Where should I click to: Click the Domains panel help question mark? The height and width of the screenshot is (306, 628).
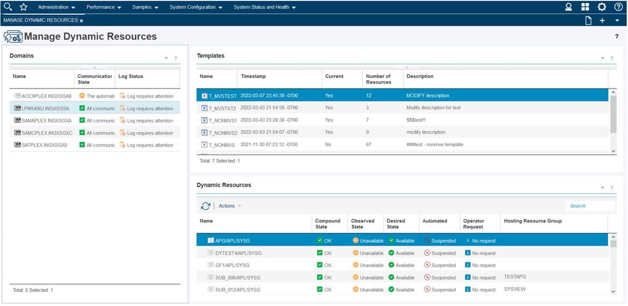[x=175, y=59]
